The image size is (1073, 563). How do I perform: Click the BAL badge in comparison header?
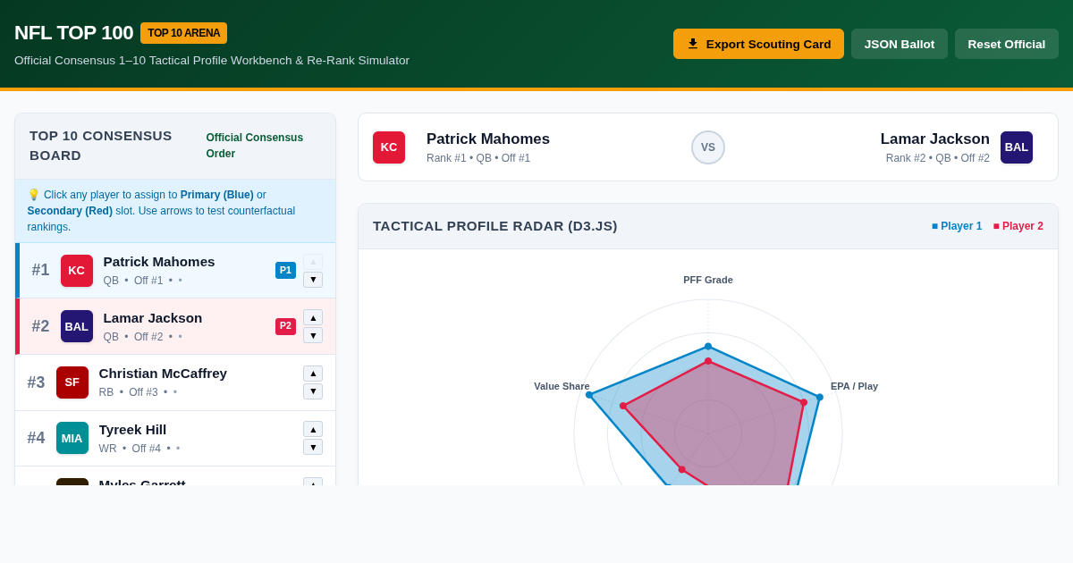[1017, 147]
